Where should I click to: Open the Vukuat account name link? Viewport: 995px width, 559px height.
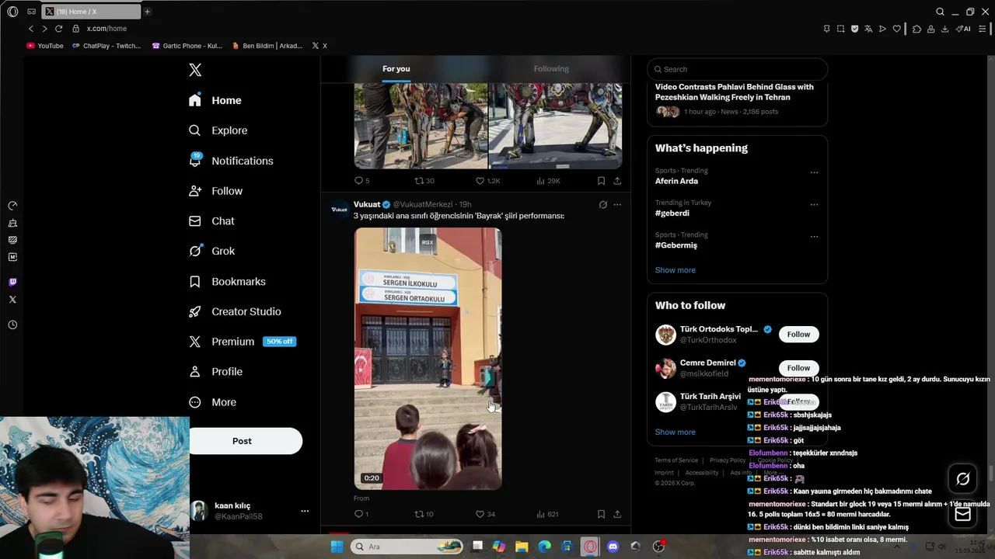pyautogui.click(x=367, y=204)
